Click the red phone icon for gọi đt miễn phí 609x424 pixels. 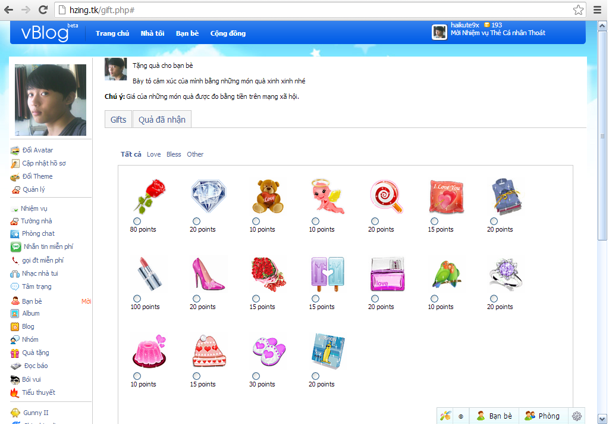15,260
